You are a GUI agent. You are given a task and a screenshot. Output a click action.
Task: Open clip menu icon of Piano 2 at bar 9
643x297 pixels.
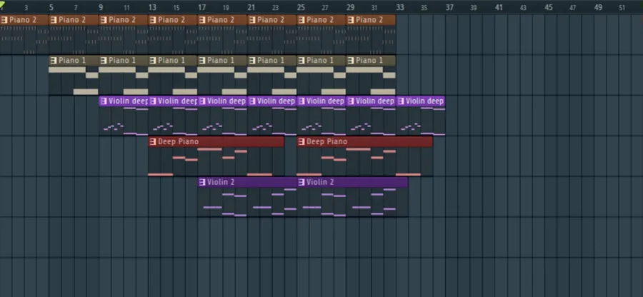[x=104, y=20]
